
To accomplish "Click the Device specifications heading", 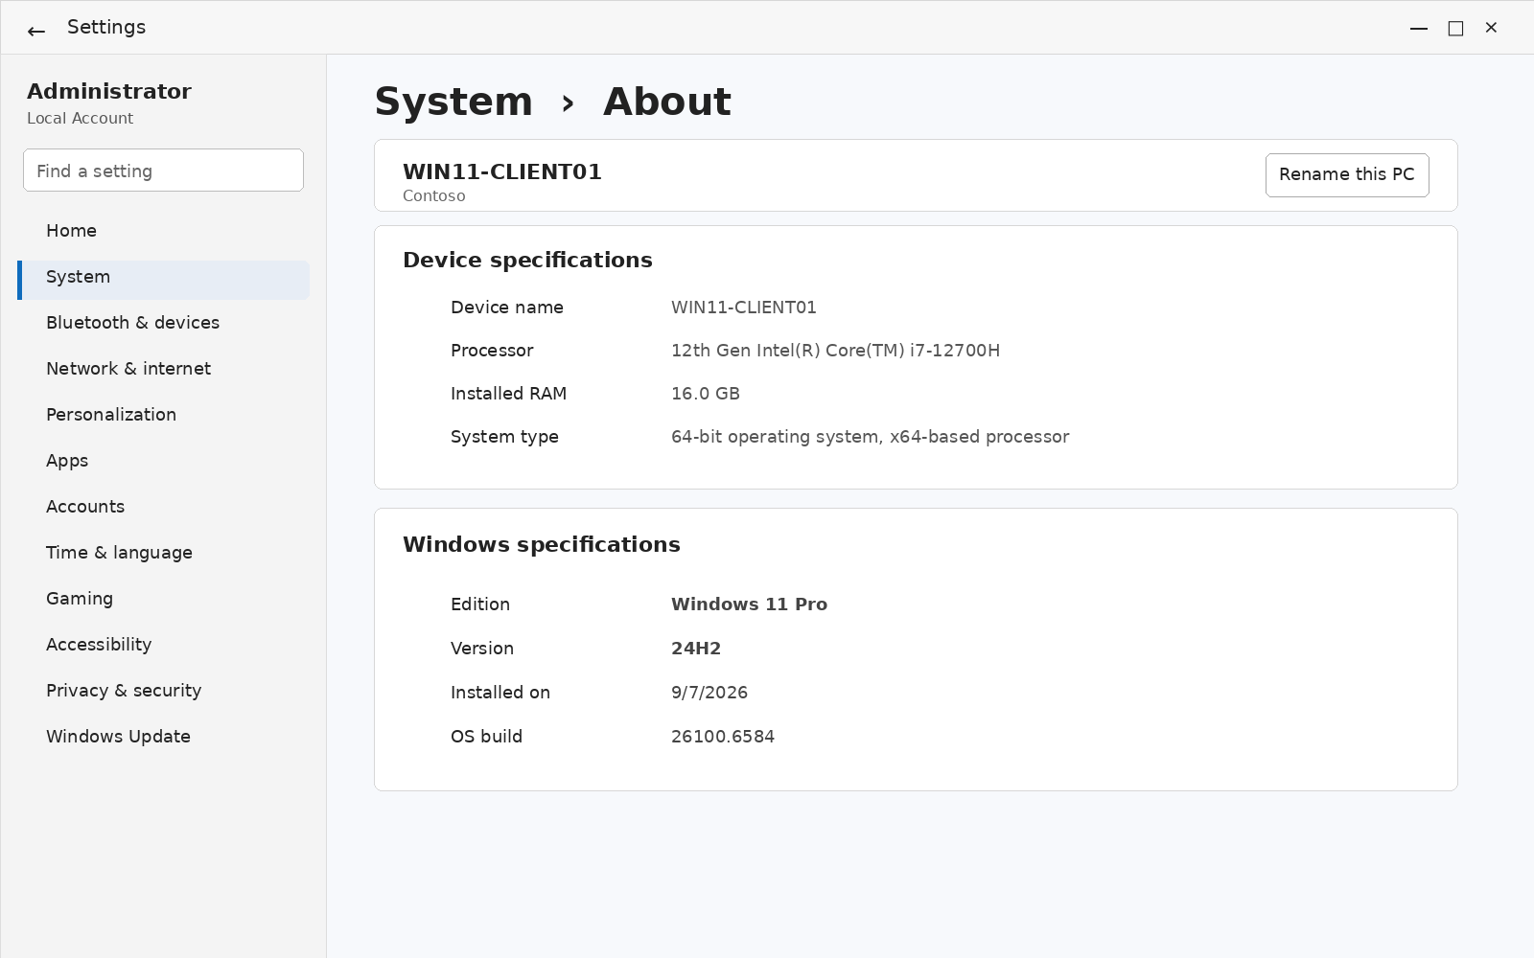I will pyautogui.click(x=527, y=260).
